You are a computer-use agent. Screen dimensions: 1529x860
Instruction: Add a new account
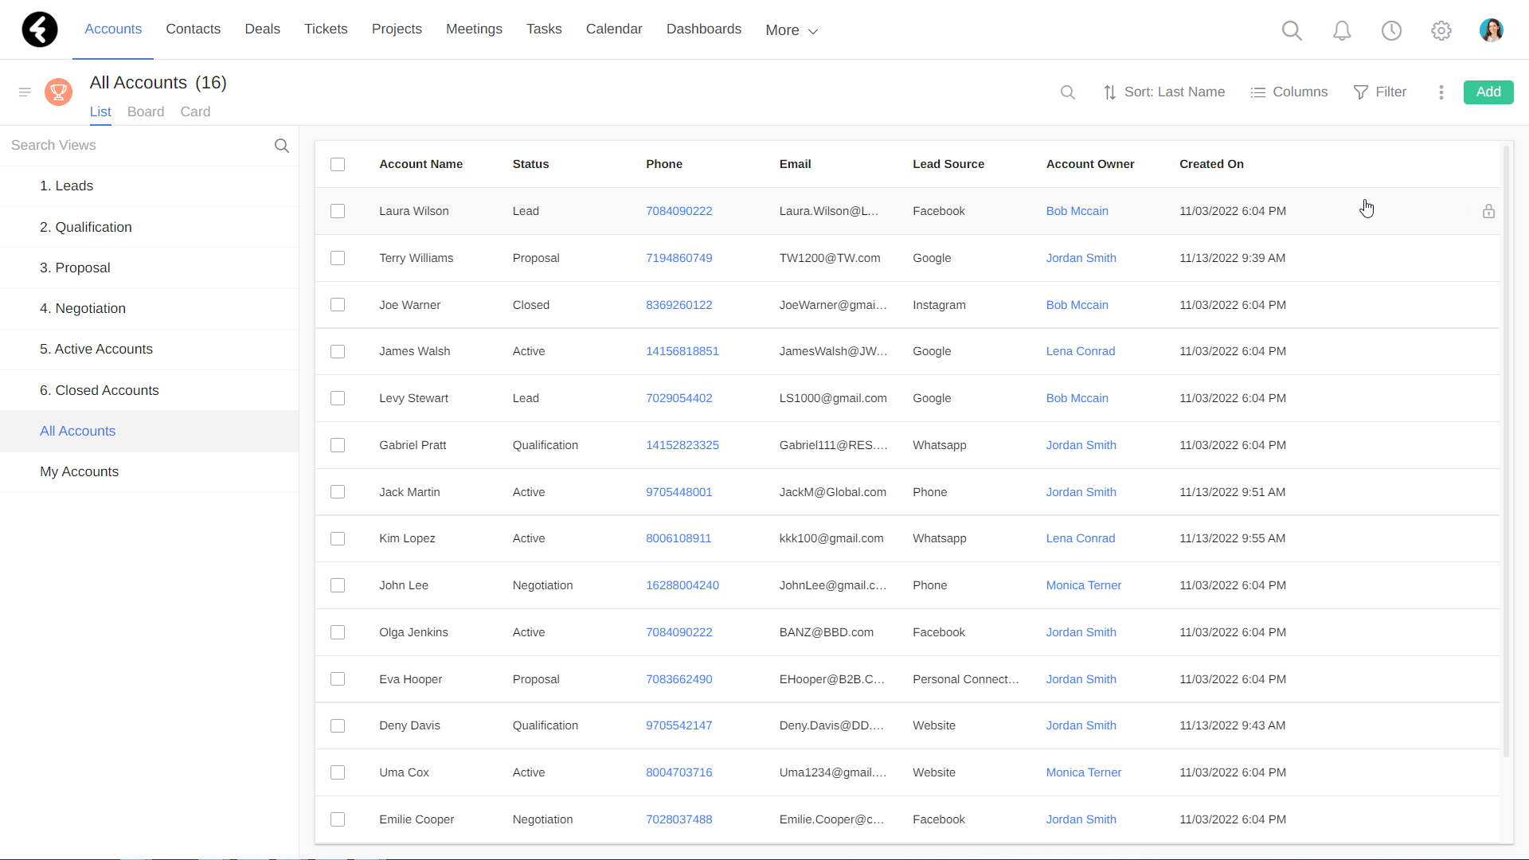(x=1488, y=92)
